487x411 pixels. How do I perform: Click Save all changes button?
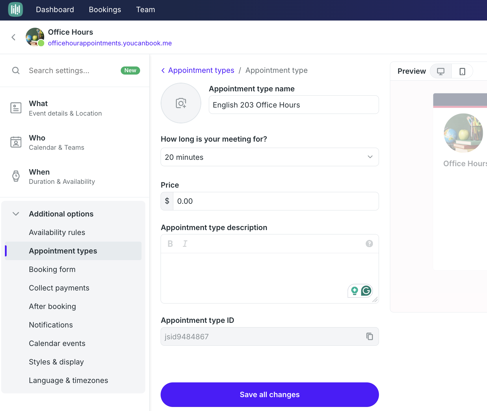270,395
